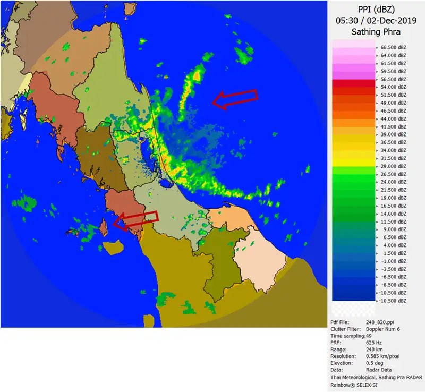This screenshot has height=392, width=425.
Task: Click the '49.000 dBZ' legend label
Action: tap(393, 103)
